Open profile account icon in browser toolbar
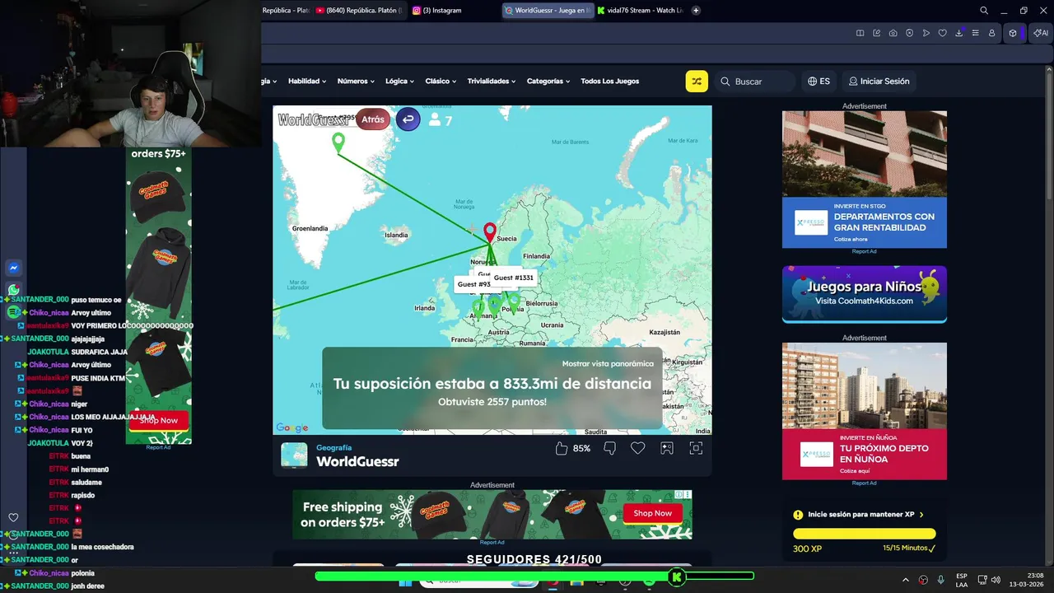 [992, 33]
